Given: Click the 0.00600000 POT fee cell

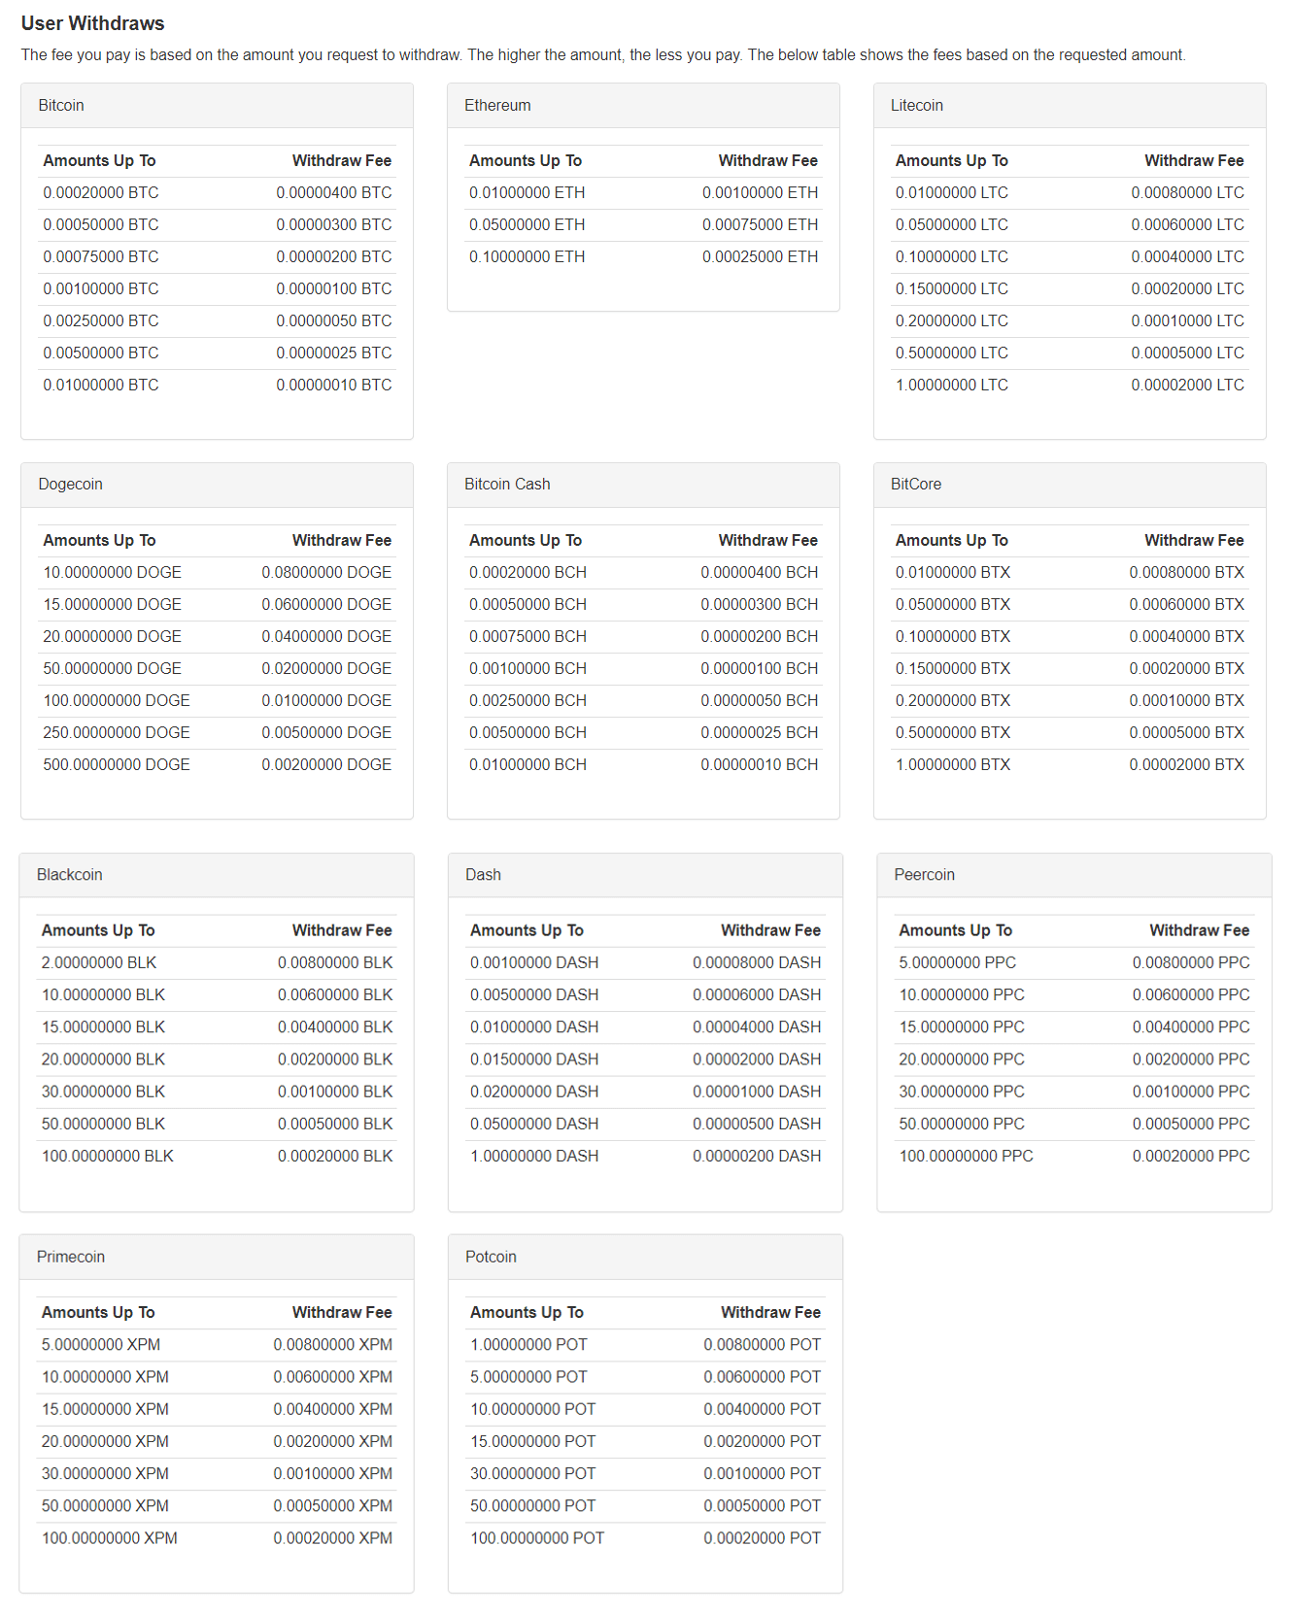Looking at the screenshot, I should pyautogui.click(x=763, y=1377).
